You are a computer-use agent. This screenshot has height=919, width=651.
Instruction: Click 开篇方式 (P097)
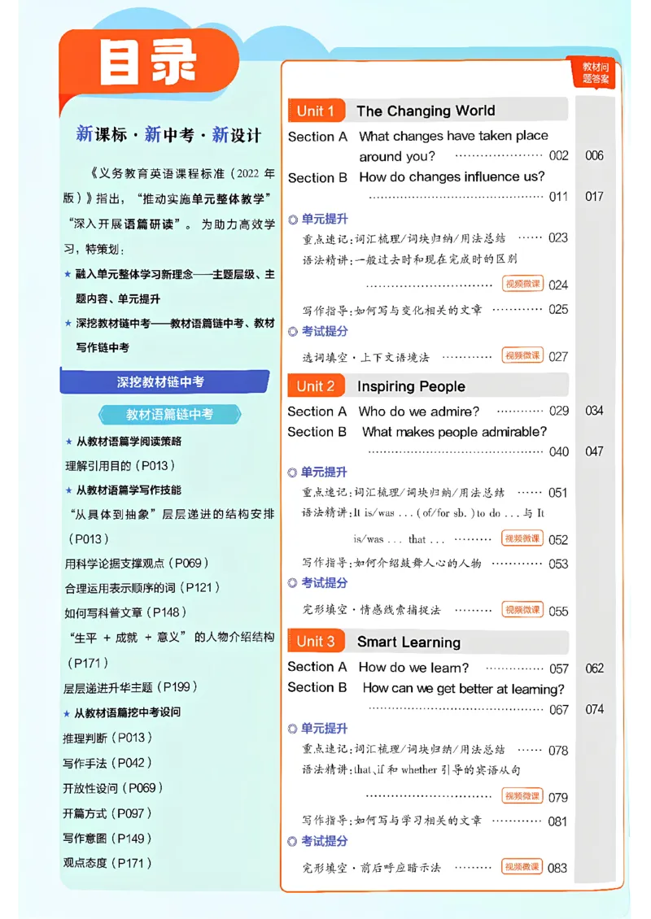[x=107, y=813]
